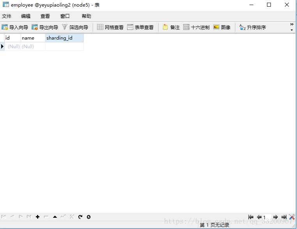This screenshot has height=229, width=297.
Task: Open the 筛选向导 filter wizard
Action: [x=75, y=27]
